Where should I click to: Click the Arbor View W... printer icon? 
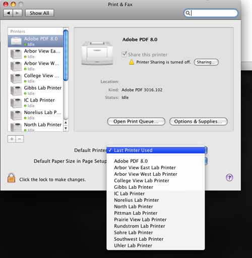point(16,66)
